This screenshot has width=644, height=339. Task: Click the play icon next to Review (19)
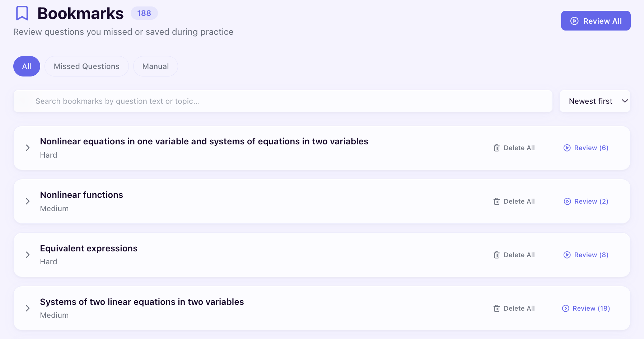click(x=566, y=308)
